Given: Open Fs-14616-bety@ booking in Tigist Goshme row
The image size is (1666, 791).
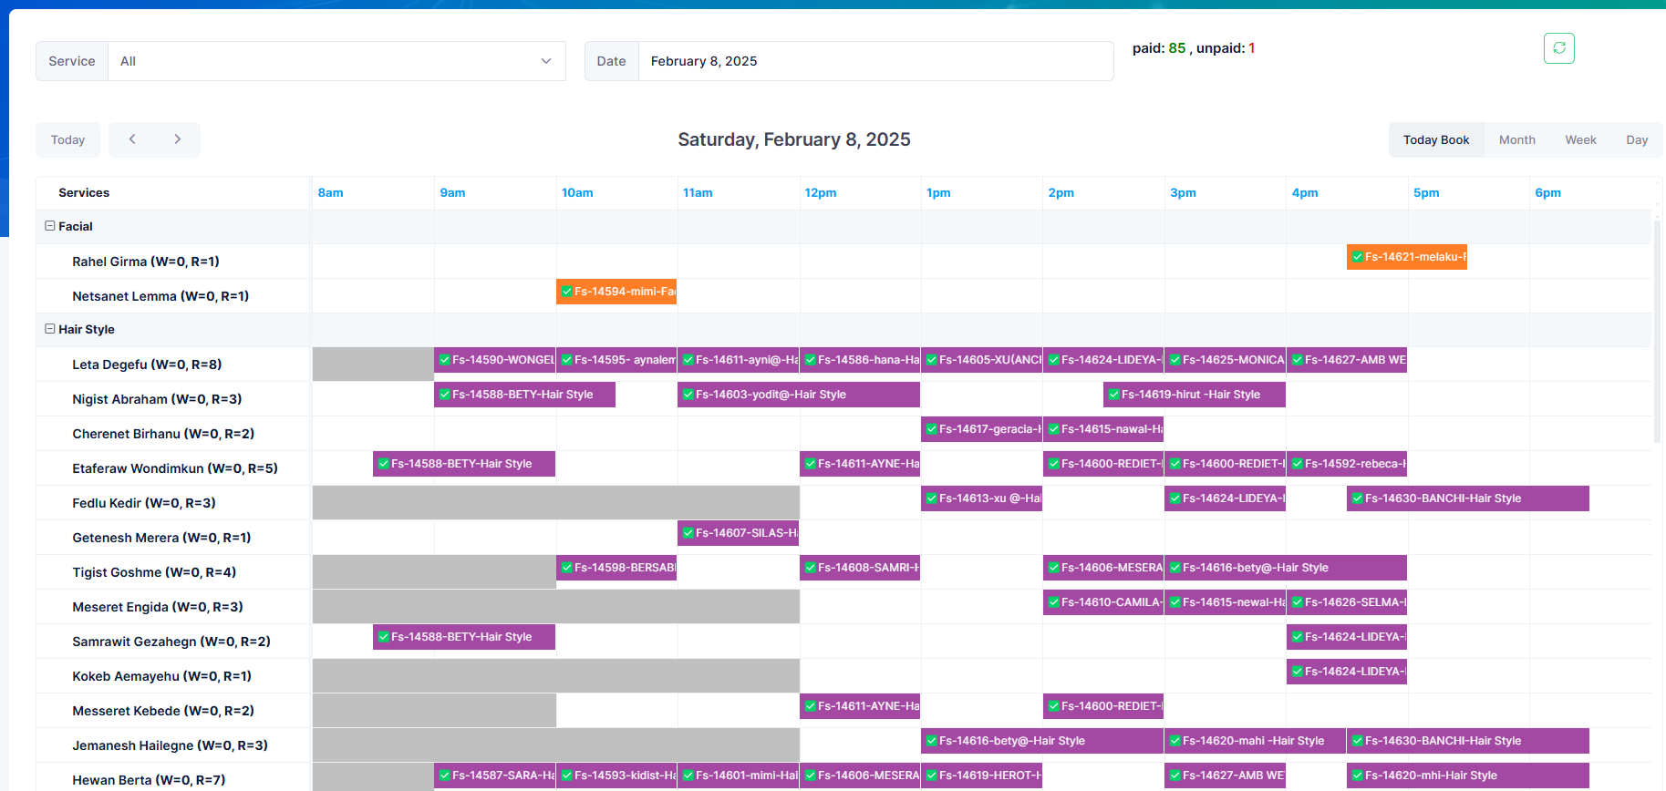Looking at the screenshot, I should tap(1285, 568).
